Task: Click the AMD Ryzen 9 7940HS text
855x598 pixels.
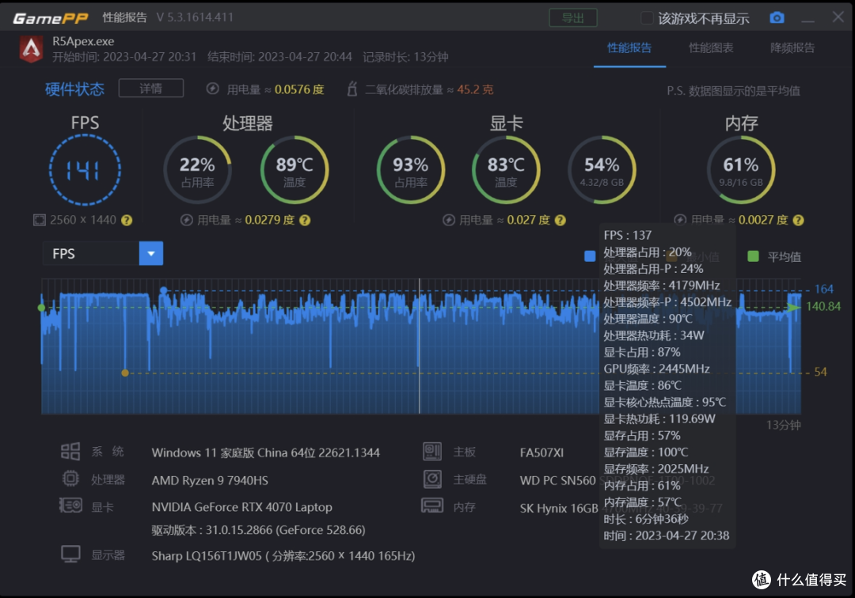Action: coord(210,480)
